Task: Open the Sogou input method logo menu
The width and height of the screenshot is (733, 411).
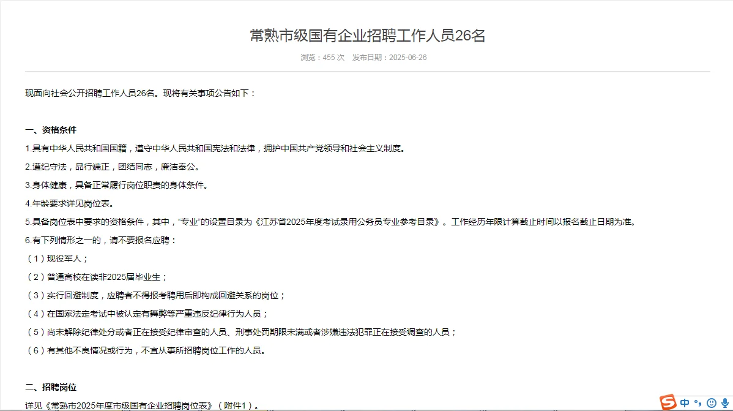Action: point(668,402)
